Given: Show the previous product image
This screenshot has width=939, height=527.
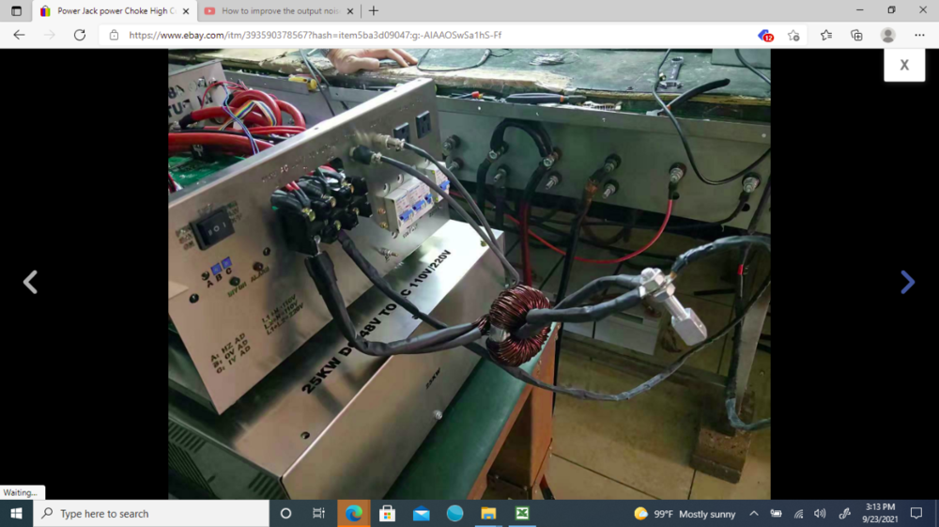Looking at the screenshot, I should click(30, 282).
